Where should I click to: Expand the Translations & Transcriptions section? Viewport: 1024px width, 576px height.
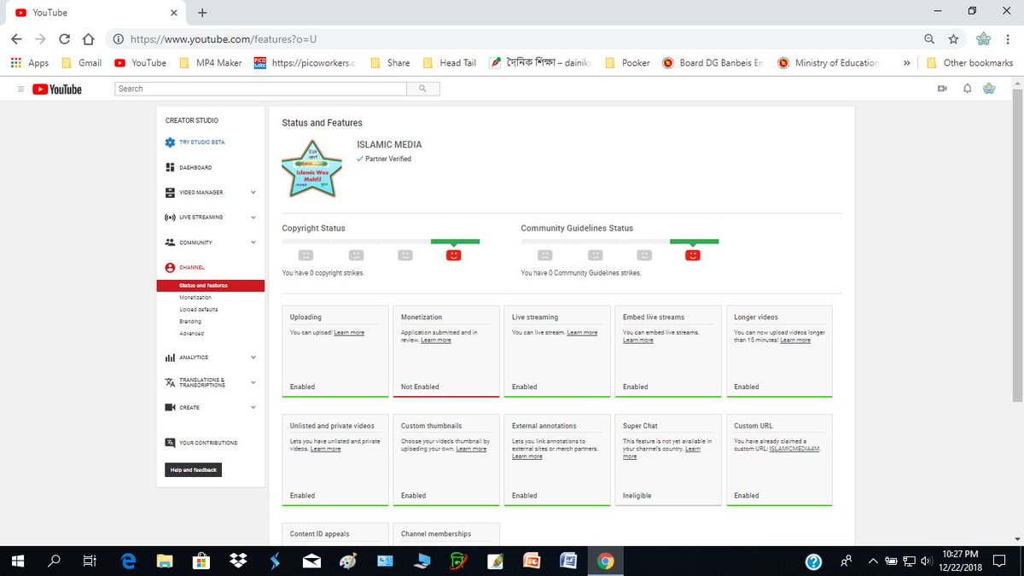coord(253,383)
